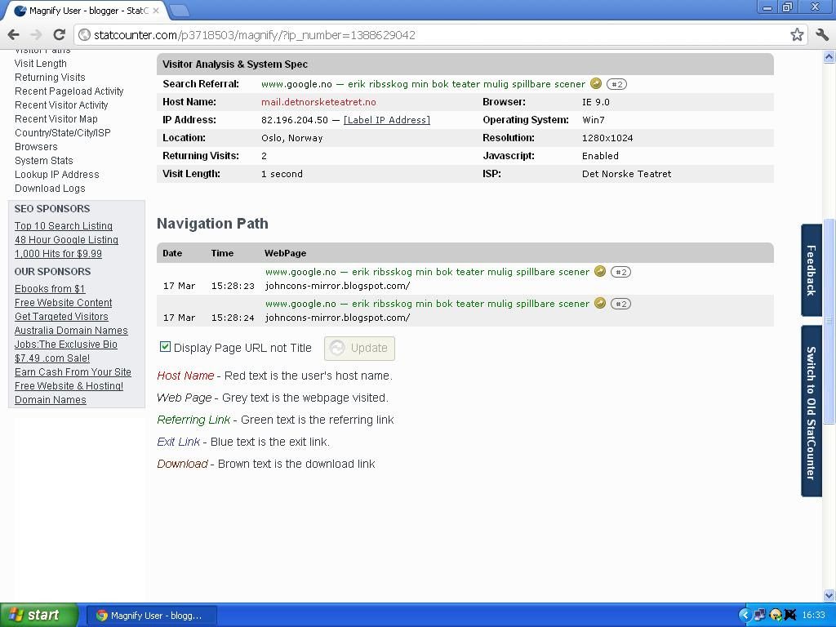This screenshot has height=627, width=836.
Task: Expand hidden system tray icons arrow
Action: 745,616
